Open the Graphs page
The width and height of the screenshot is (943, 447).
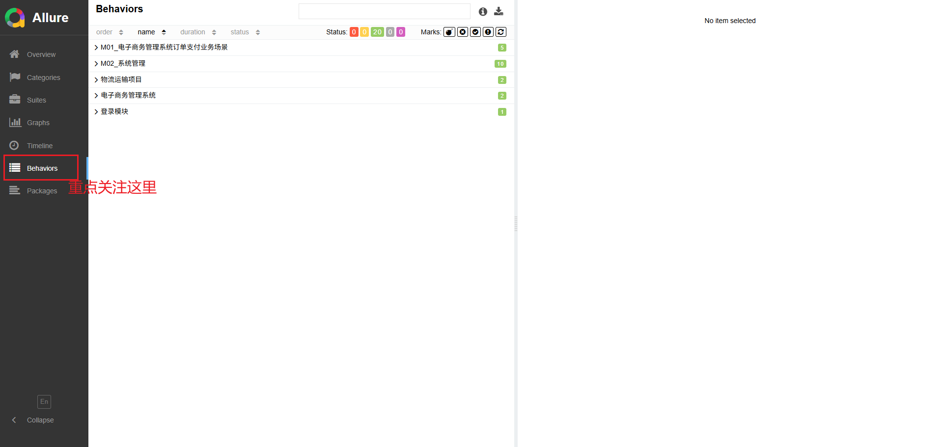click(x=44, y=123)
